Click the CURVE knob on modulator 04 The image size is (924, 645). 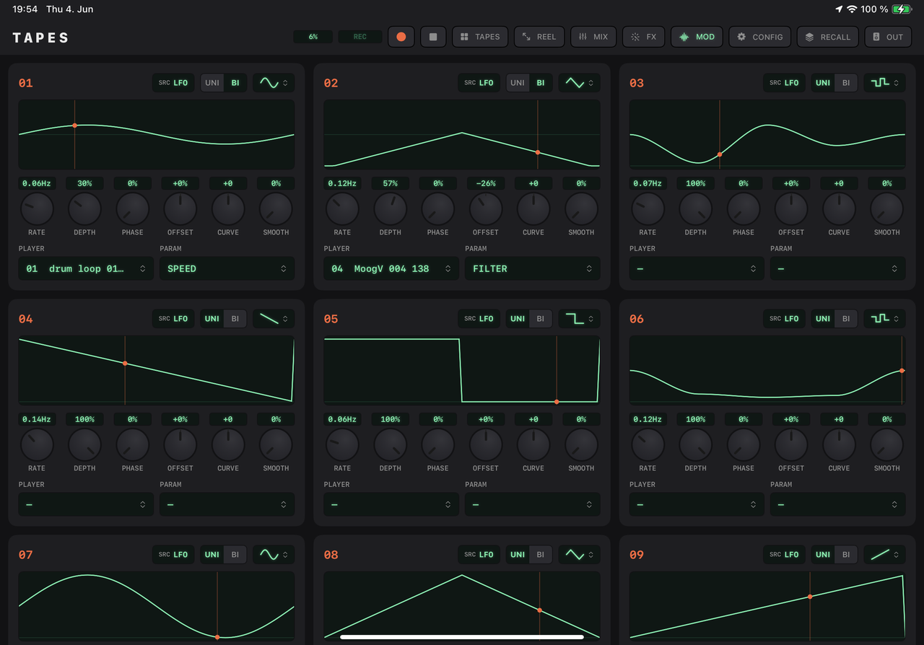click(228, 445)
